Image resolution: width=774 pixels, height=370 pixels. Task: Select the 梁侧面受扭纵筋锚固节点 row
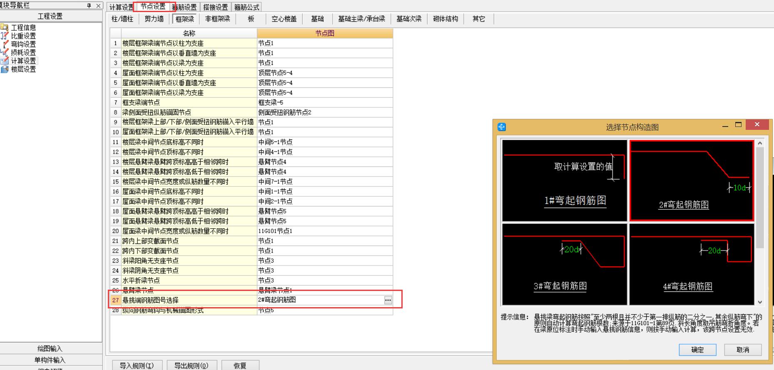point(189,112)
